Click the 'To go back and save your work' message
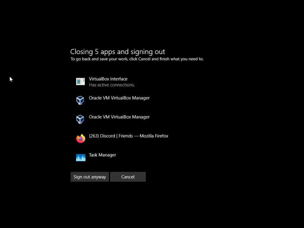The image size is (304, 228). point(137,59)
